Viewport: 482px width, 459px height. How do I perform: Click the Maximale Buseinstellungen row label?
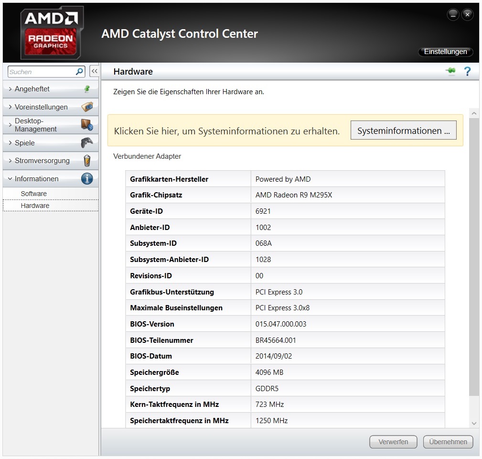pos(176,308)
